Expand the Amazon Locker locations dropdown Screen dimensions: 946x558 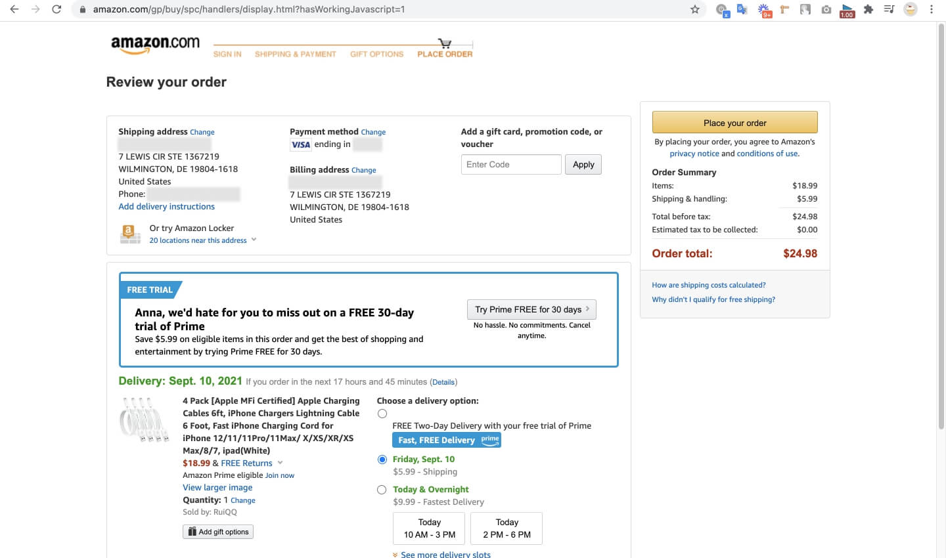(254, 240)
